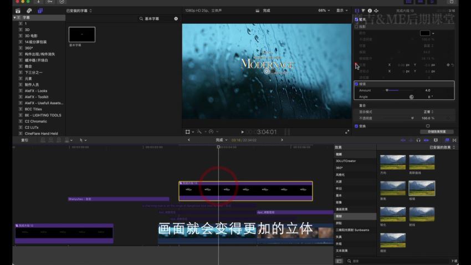This screenshot has height=265, width=471.
Task: Uncheck the first inspector effect checkbox
Action: [356, 19]
